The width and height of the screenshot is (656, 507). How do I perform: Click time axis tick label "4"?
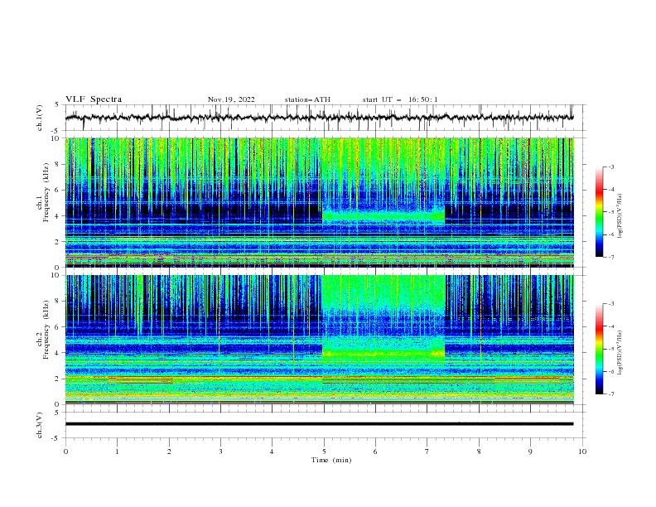(272, 451)
